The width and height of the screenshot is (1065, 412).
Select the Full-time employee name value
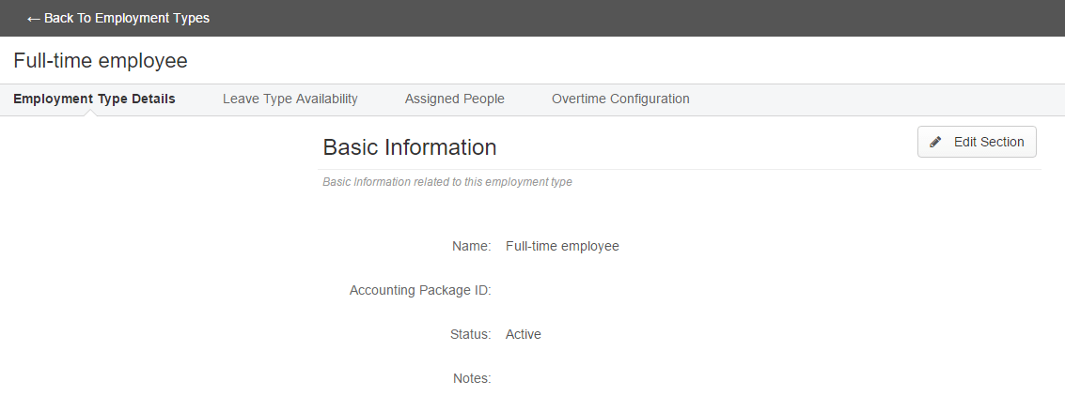[562, 246]
